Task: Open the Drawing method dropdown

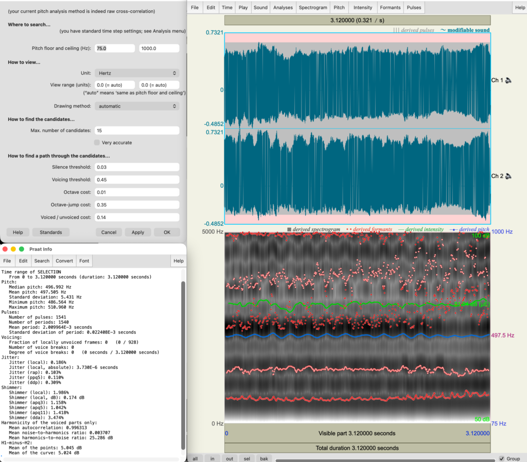Action: tap(137, 106)
